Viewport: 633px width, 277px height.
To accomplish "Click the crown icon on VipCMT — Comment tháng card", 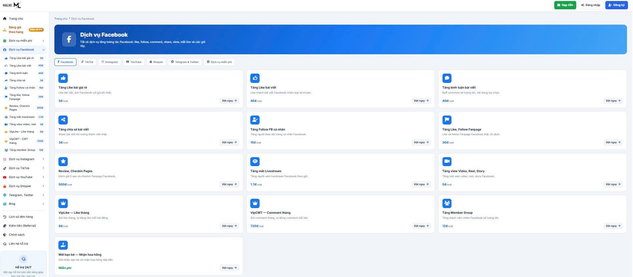I will (255, 203).
